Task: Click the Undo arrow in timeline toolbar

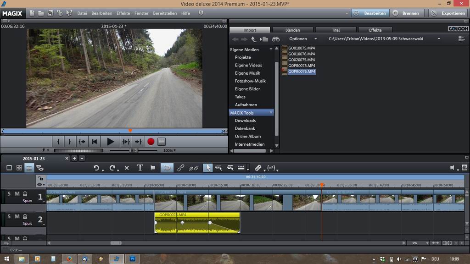Action: [x=96, y=168]
